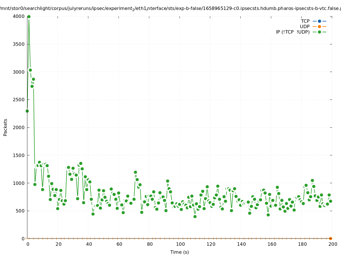
Task: Click the 200 x-axis tick label
Action: click(x=332, y=244)
